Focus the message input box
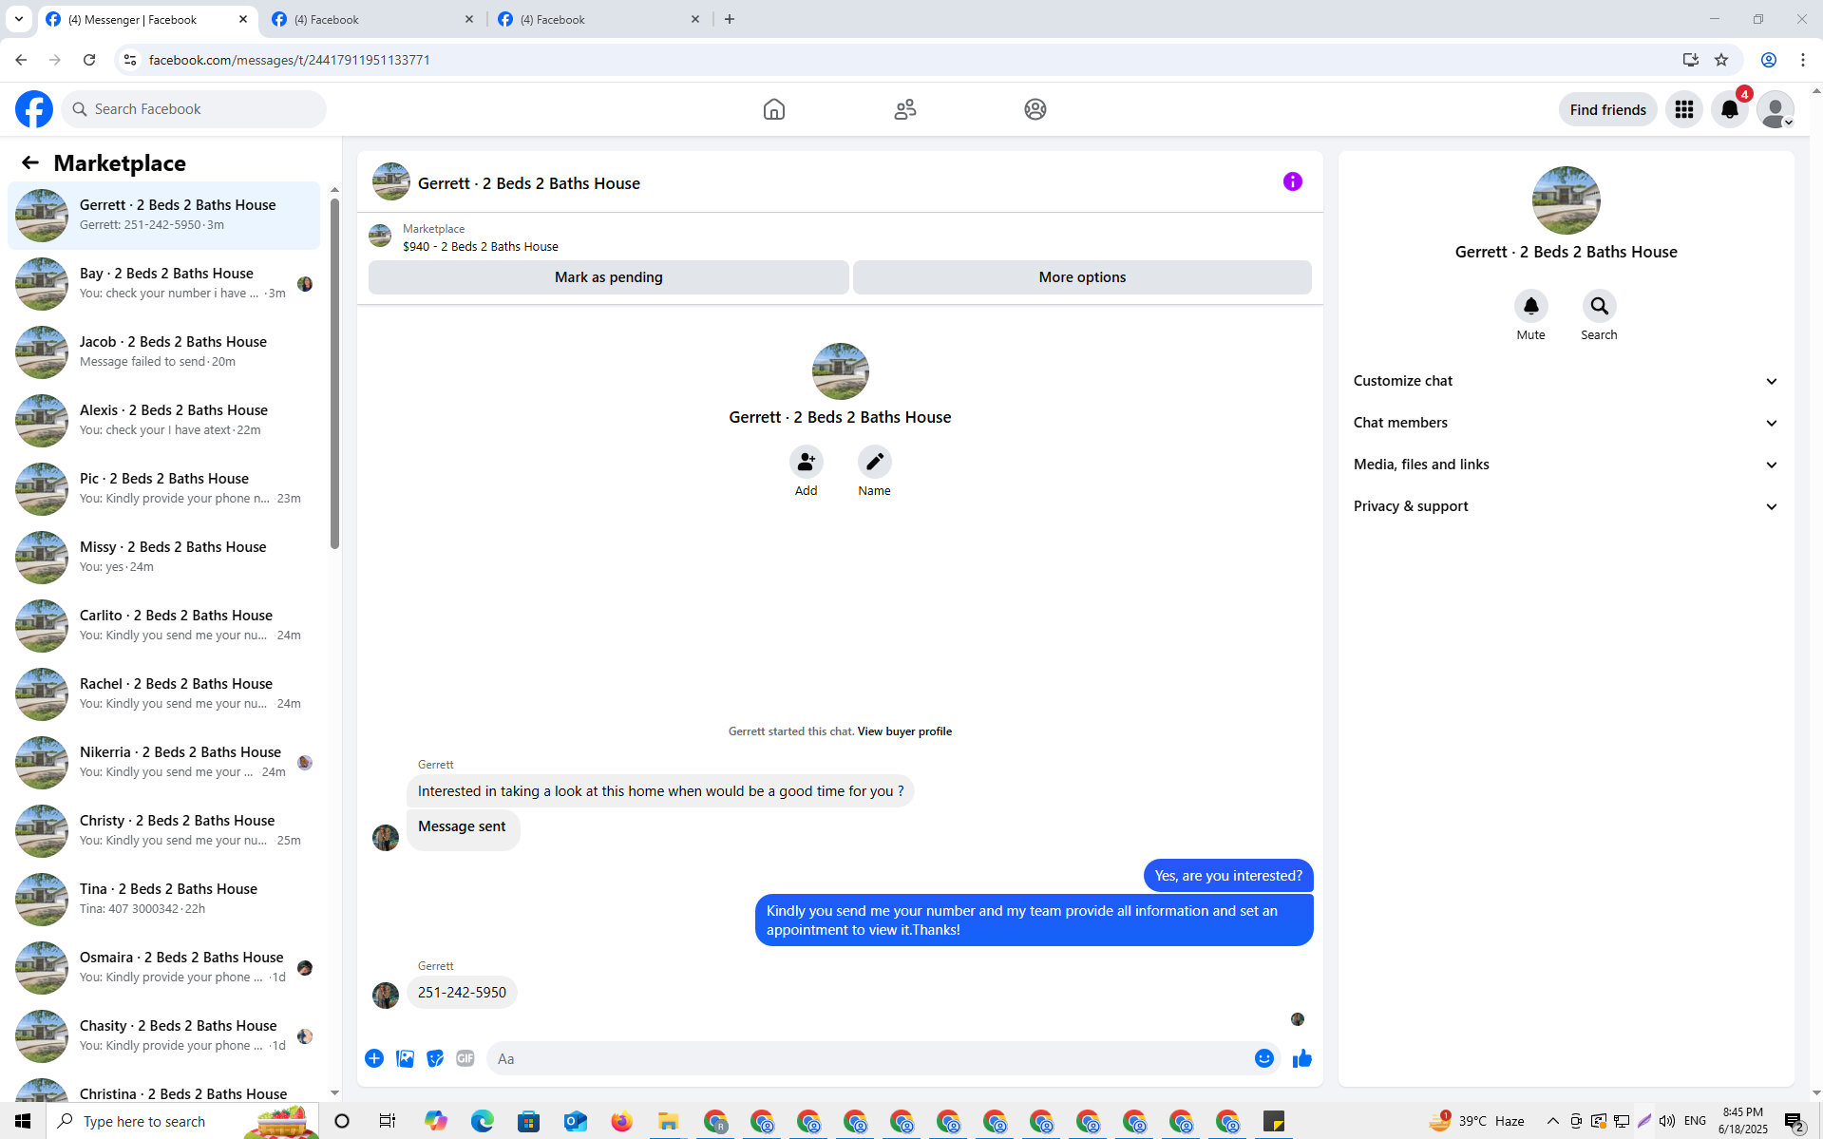The height and width of the screenshot is (1139, 1823). point(872,1058)
